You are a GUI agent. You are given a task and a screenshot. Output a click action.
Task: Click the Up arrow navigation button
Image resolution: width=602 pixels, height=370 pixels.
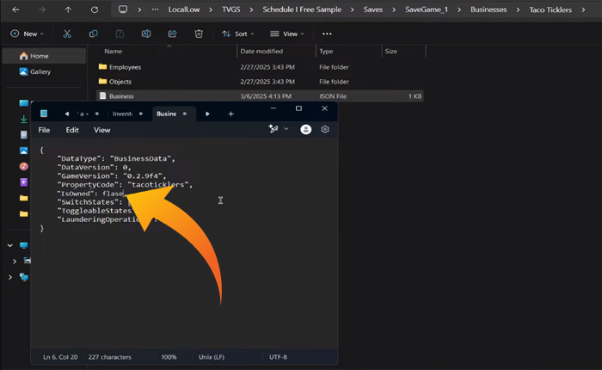click(x=68, y=10)
